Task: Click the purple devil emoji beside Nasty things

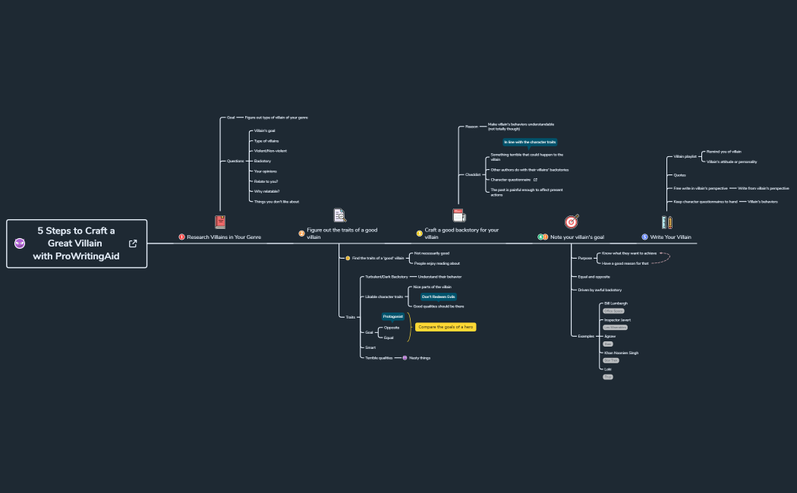Action: coord(405,358)
